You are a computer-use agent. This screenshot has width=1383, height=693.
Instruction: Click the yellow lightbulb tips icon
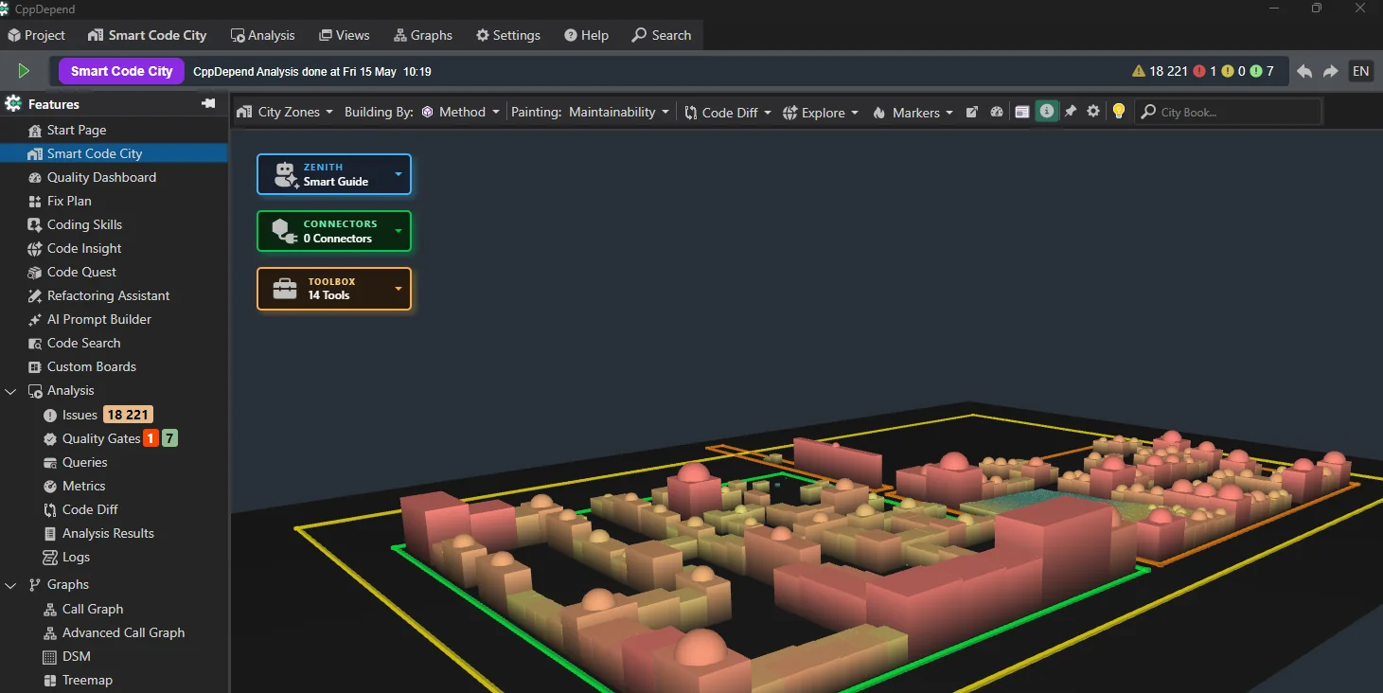pyautogui.click(x=1118, y=112)
